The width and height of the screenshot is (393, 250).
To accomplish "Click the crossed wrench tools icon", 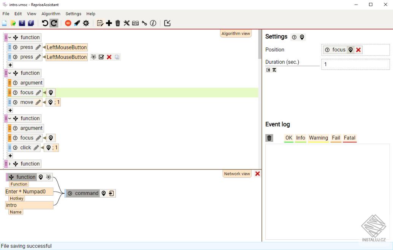I will click(x=127, y=23).
